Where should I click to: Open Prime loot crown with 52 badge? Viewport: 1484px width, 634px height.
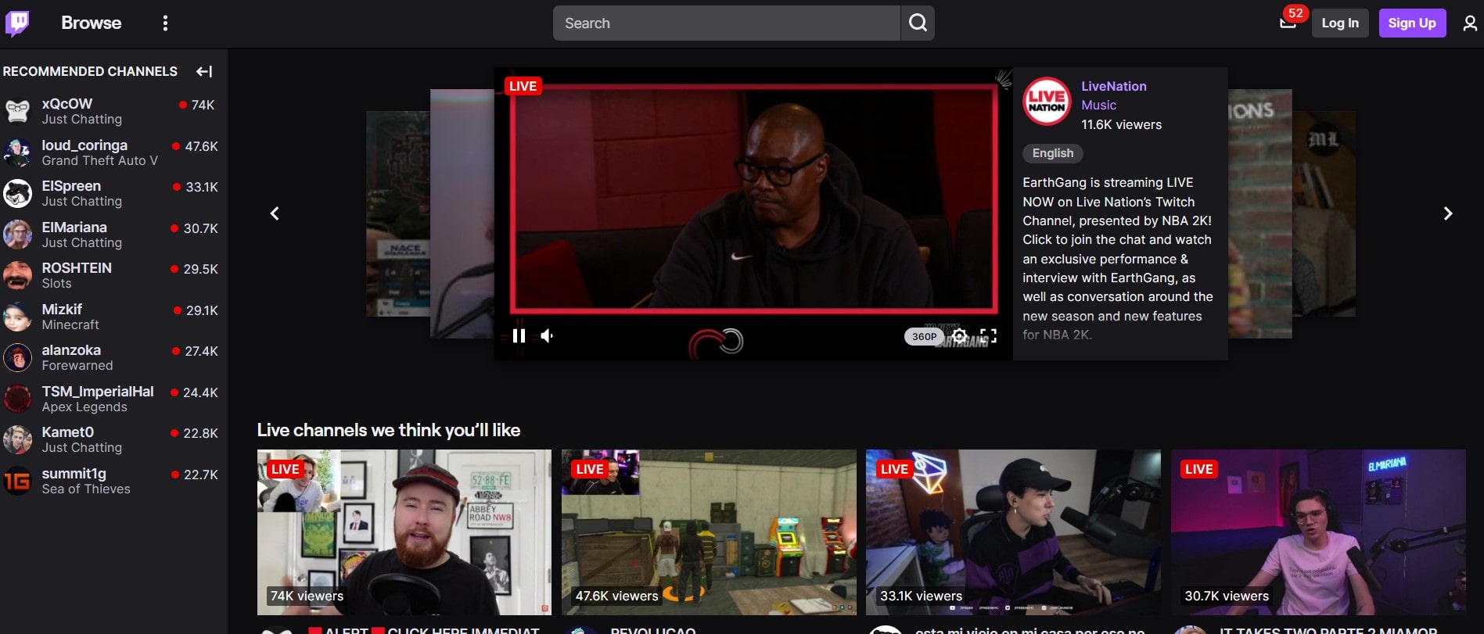(x=1288, y=22)
